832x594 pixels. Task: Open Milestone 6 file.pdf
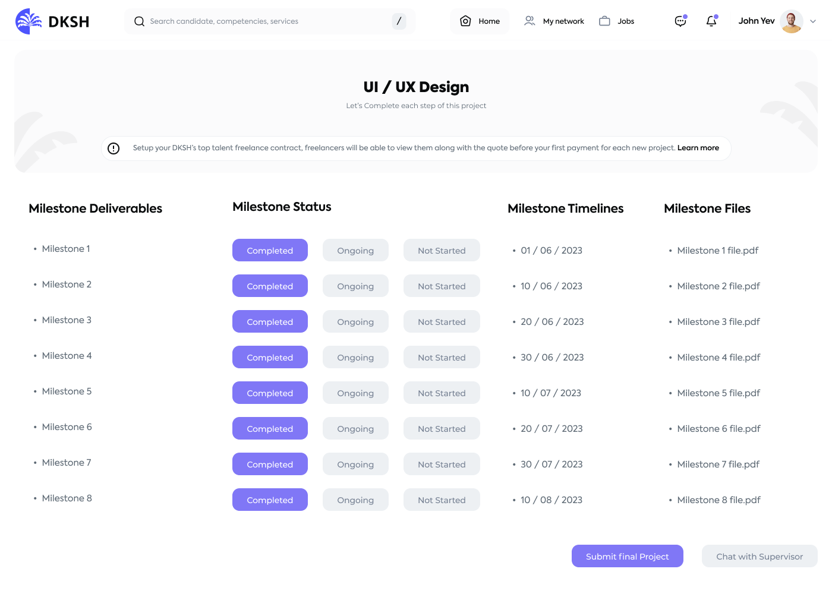[x=718, y=429]
